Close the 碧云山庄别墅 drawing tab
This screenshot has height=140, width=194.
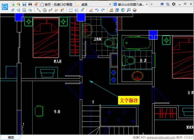click(146, 4)
